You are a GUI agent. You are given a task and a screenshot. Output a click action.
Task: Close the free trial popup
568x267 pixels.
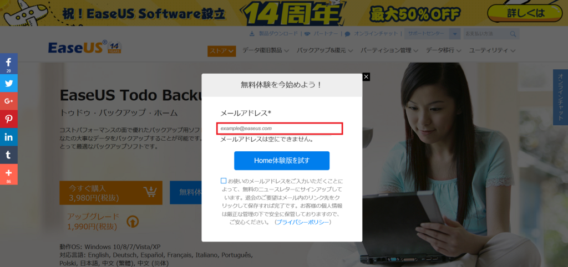click(x=366, y=76)
